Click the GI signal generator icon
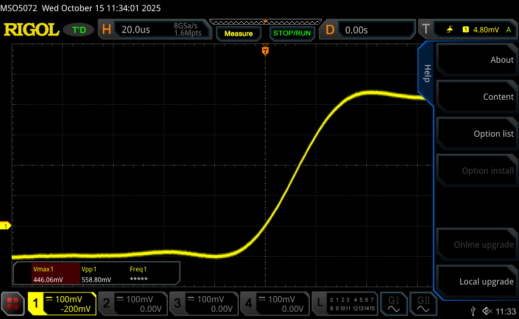The width and height of the screenshot is (519, 319). 394,303
